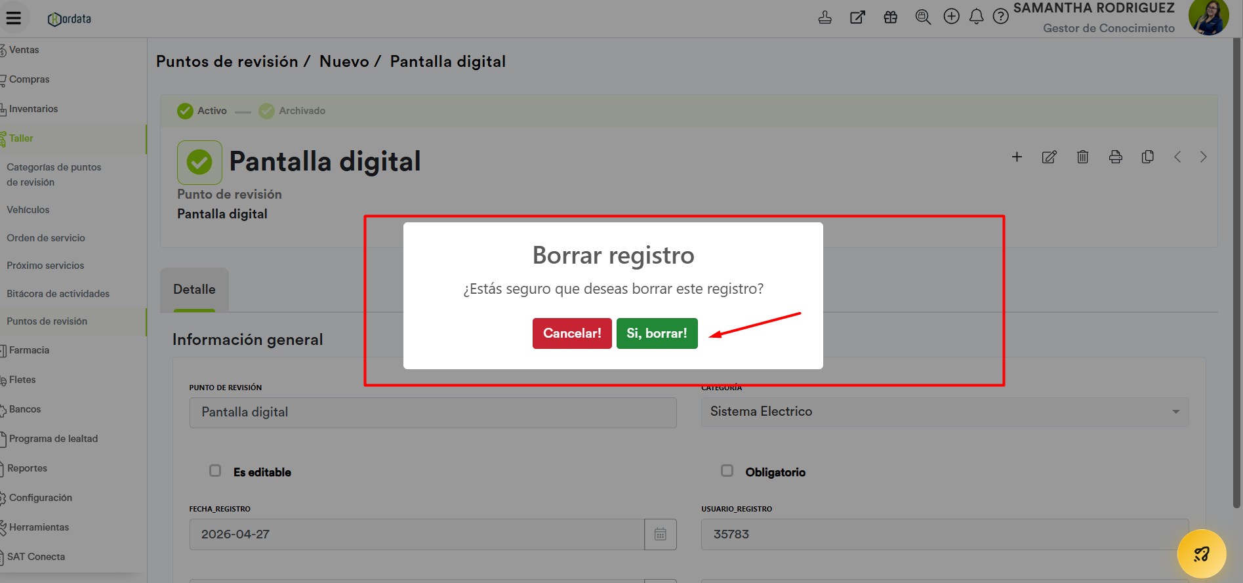Open Próximo servicios
Screen dimensions: 1243x583
(x=45, y=266)
